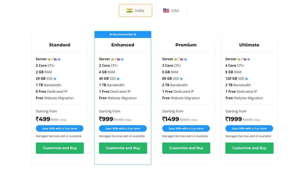Click the Recommended banner on the Enhanced plan
Viewport: 307px width, 169px height.
123,34
